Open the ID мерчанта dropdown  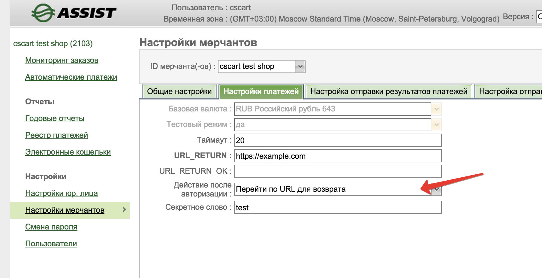[x=300, y=67]
